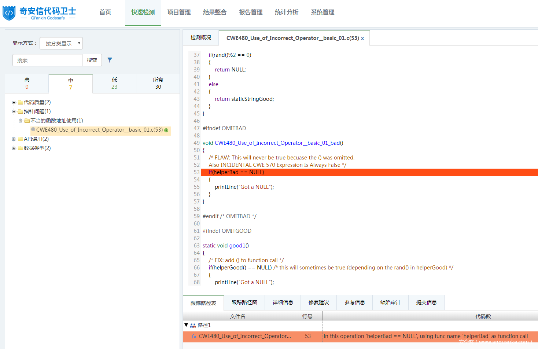
Task: Switch to the 检测概况 tab
Action: click(x=201, y=38)
